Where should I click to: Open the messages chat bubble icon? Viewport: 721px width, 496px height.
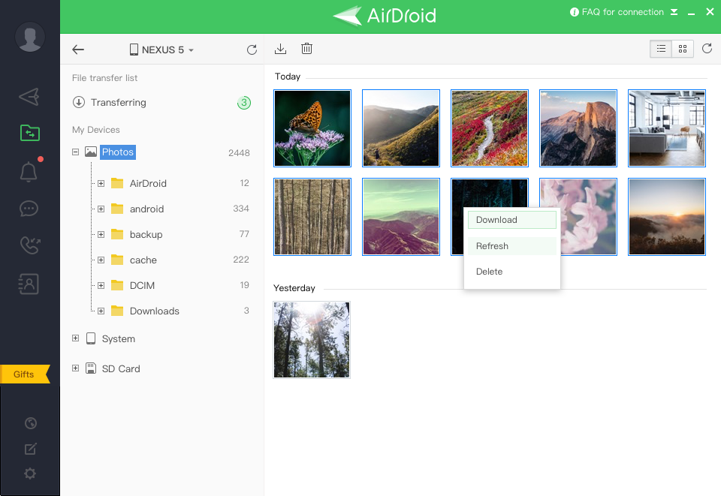(x=29, y=209)
